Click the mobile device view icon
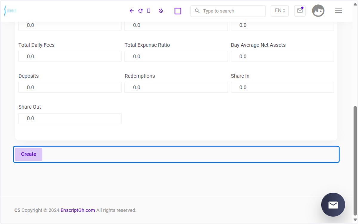The image size is (358, 224). pyautogui.click(x=149, y=11)
